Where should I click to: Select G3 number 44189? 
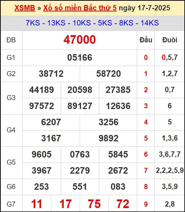(x=42, y=90)
